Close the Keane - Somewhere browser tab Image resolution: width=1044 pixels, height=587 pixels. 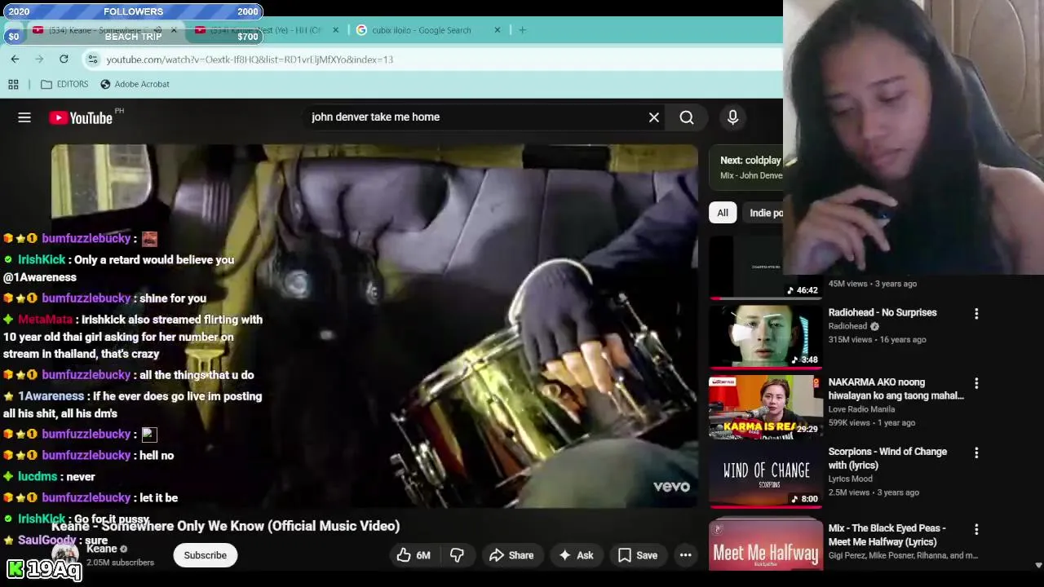tap(174, 30)
